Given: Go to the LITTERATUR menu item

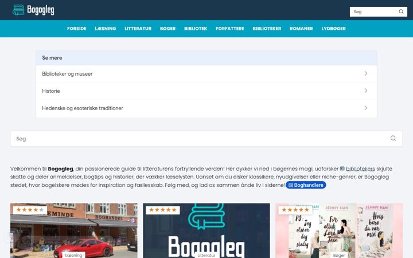Looking at the screenshot, I should pyautogui.click(x=138, y=29).
